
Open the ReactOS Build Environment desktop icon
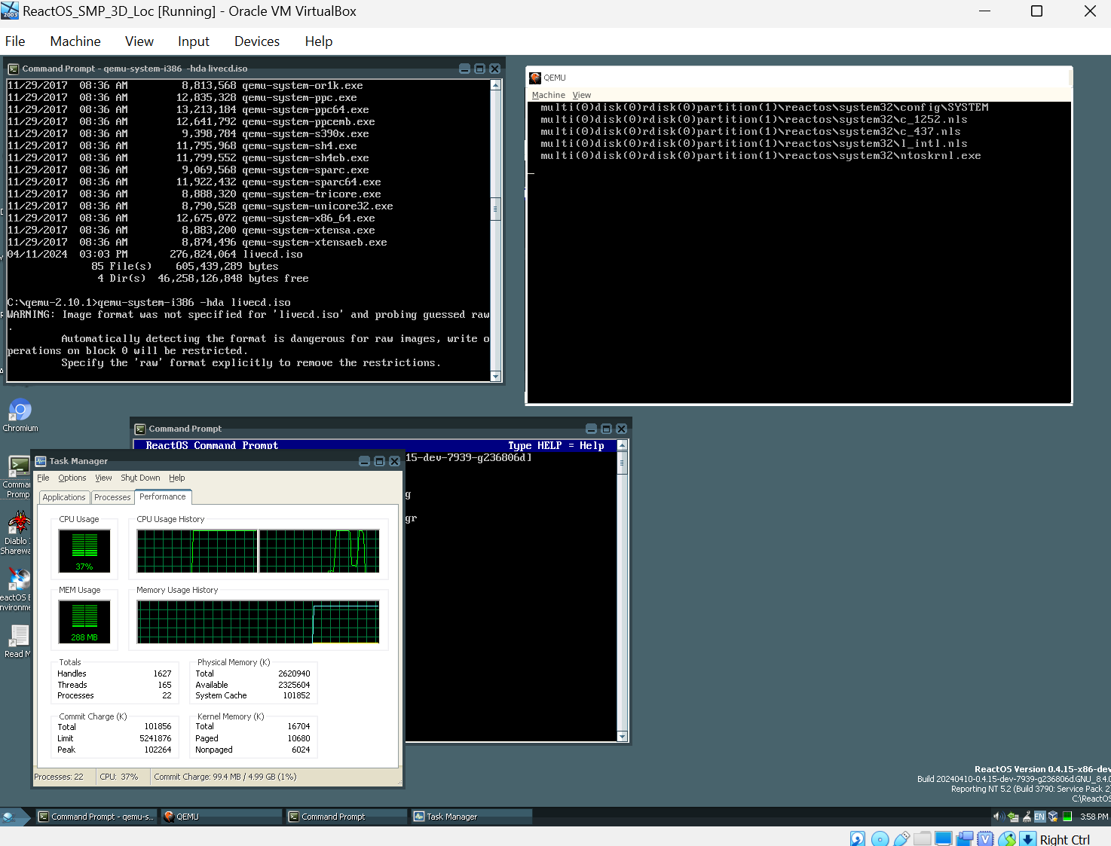17,589
